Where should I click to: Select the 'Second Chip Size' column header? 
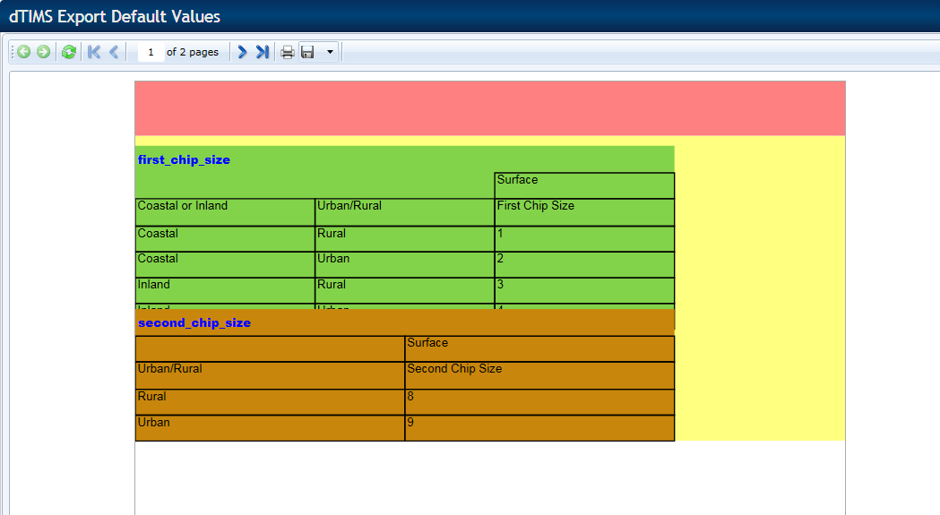click(x=539, y=375)
